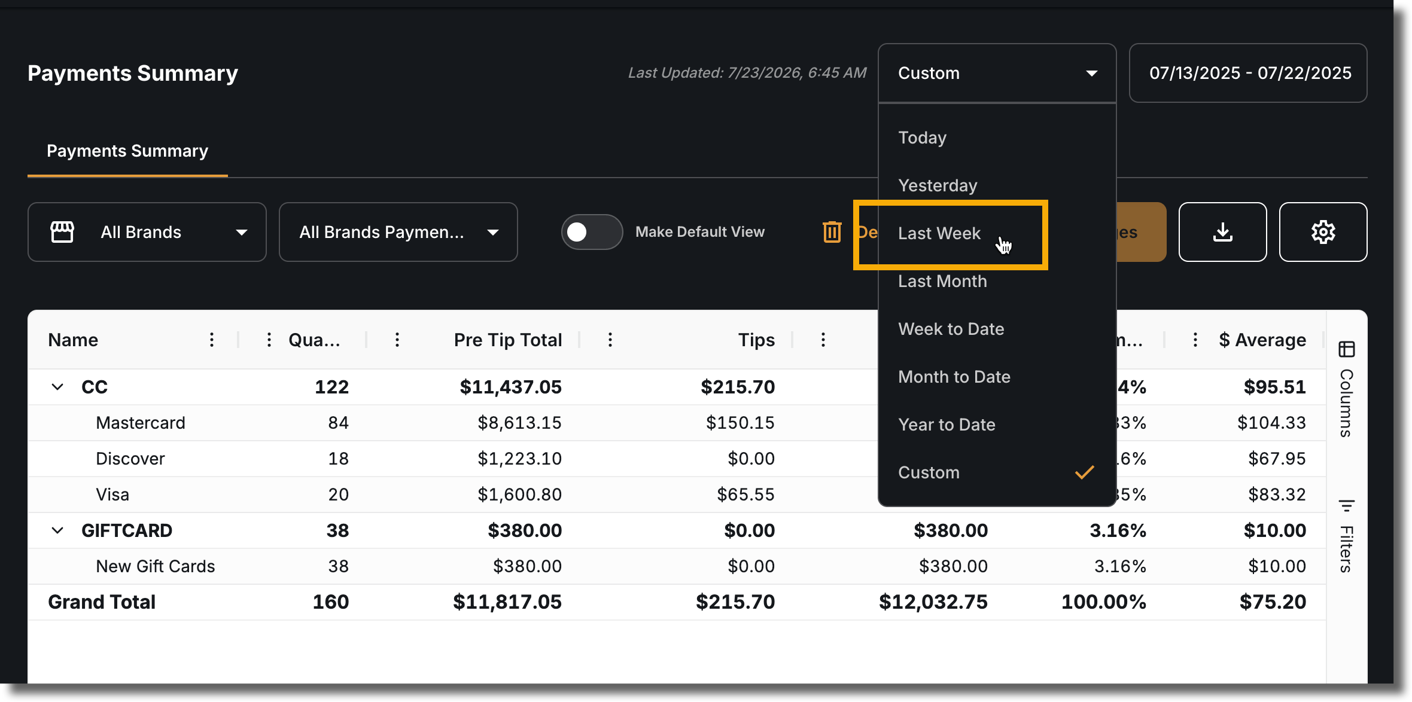The height and width of the screenshot is (702, 1412).
Task: Click the Mastercard row name
Action: pyautogui.click(x=141, y=423)
